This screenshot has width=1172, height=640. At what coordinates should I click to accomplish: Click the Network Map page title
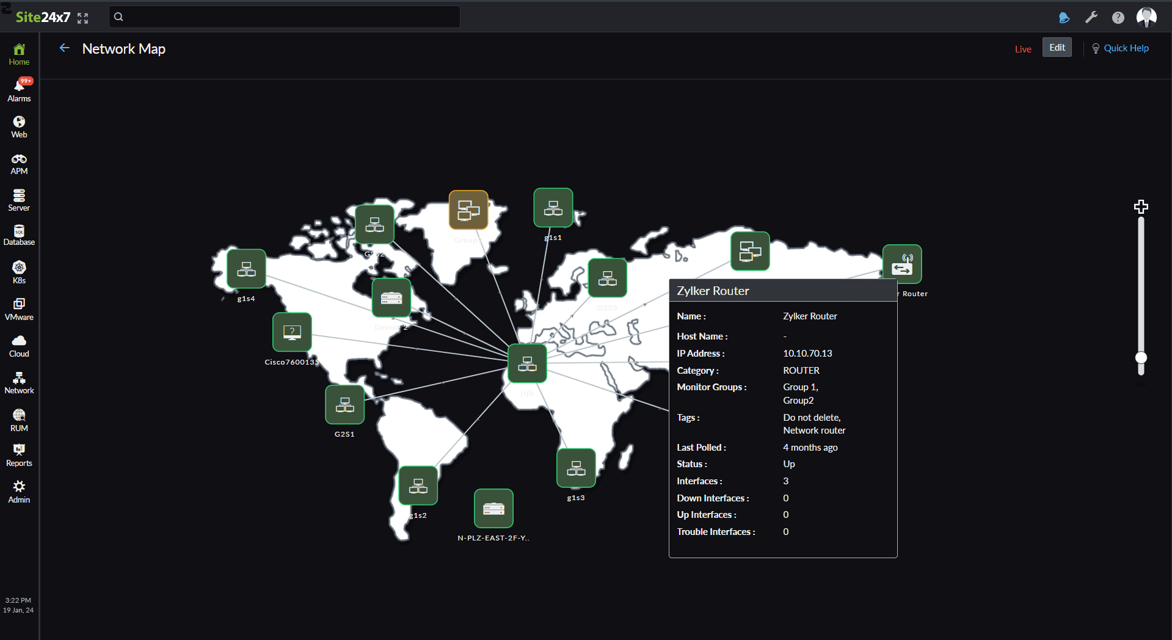pyautogui.click(x=124, y=49)
